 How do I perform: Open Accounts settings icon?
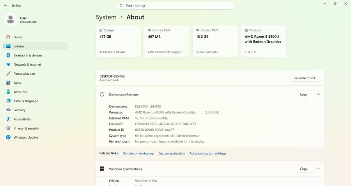point(8,92)
